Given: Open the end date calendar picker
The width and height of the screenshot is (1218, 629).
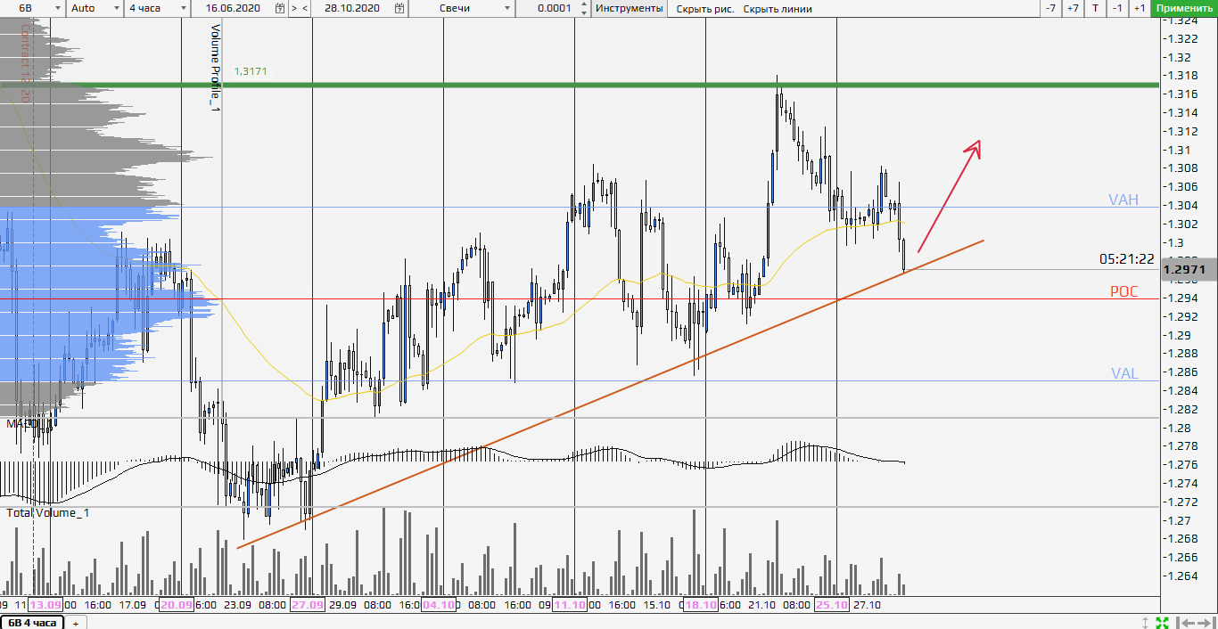Looking at the screenshot, I should (x=400, y=8).
